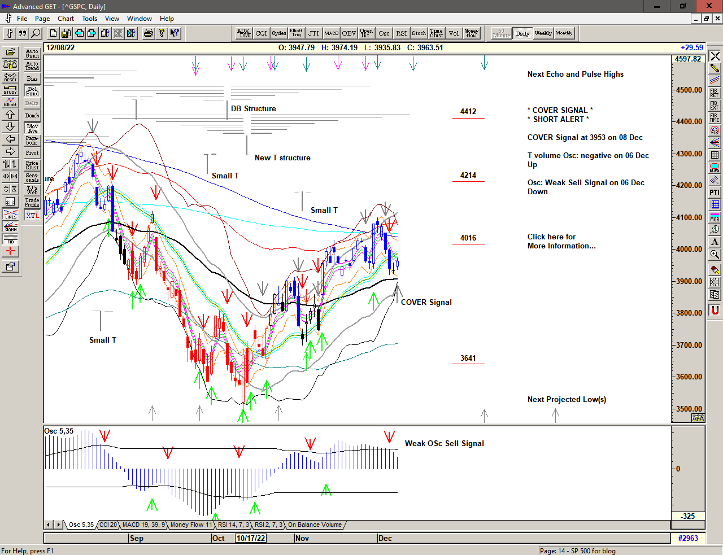Toggle the Moving Average overlay
Image resolution: width=723 pixels, height=555 pixels.
32,128
